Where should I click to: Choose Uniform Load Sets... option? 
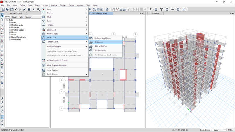tap(106, 38)
